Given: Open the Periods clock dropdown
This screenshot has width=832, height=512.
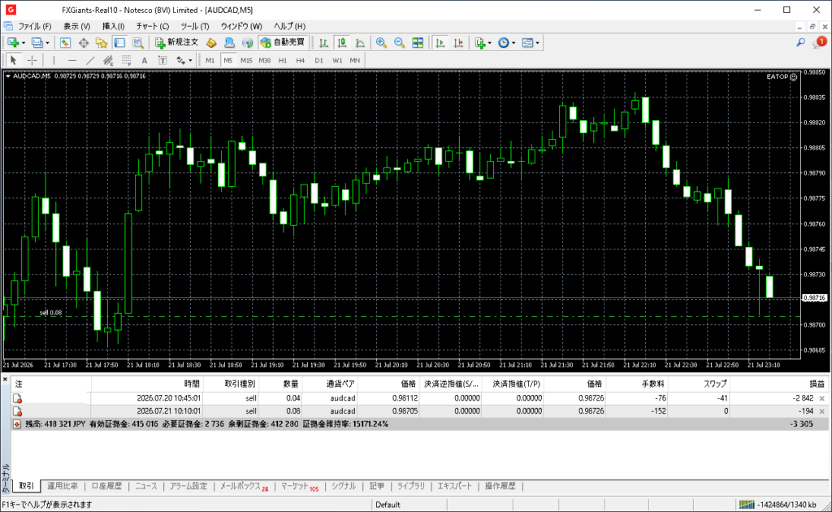Looking at the screenshot, I should [x=506, y=43].
